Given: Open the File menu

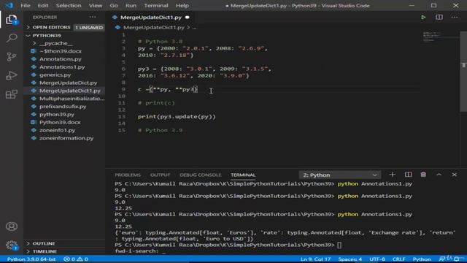Looking at the screenshot, I should 26,5.
